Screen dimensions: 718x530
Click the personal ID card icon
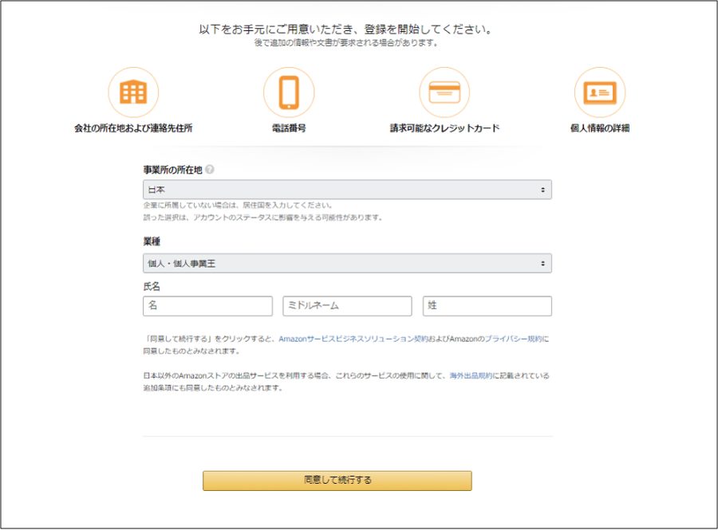pyautogui.click(x=600, y=92)
